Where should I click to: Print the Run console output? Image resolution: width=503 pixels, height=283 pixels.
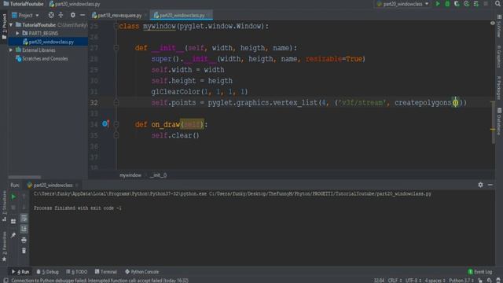pos(24,240)
